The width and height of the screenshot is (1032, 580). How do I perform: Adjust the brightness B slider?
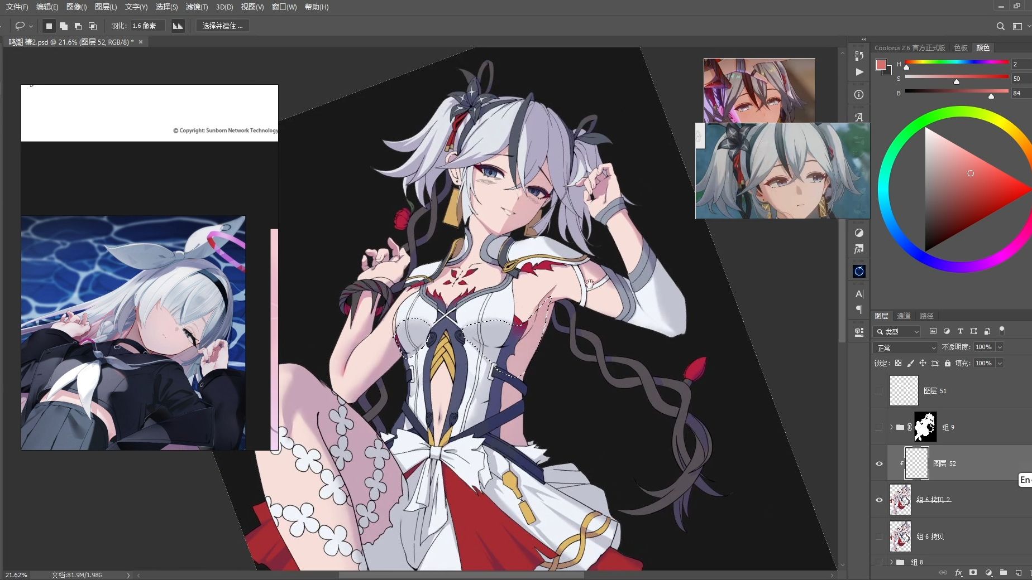(x=956, y=91)
